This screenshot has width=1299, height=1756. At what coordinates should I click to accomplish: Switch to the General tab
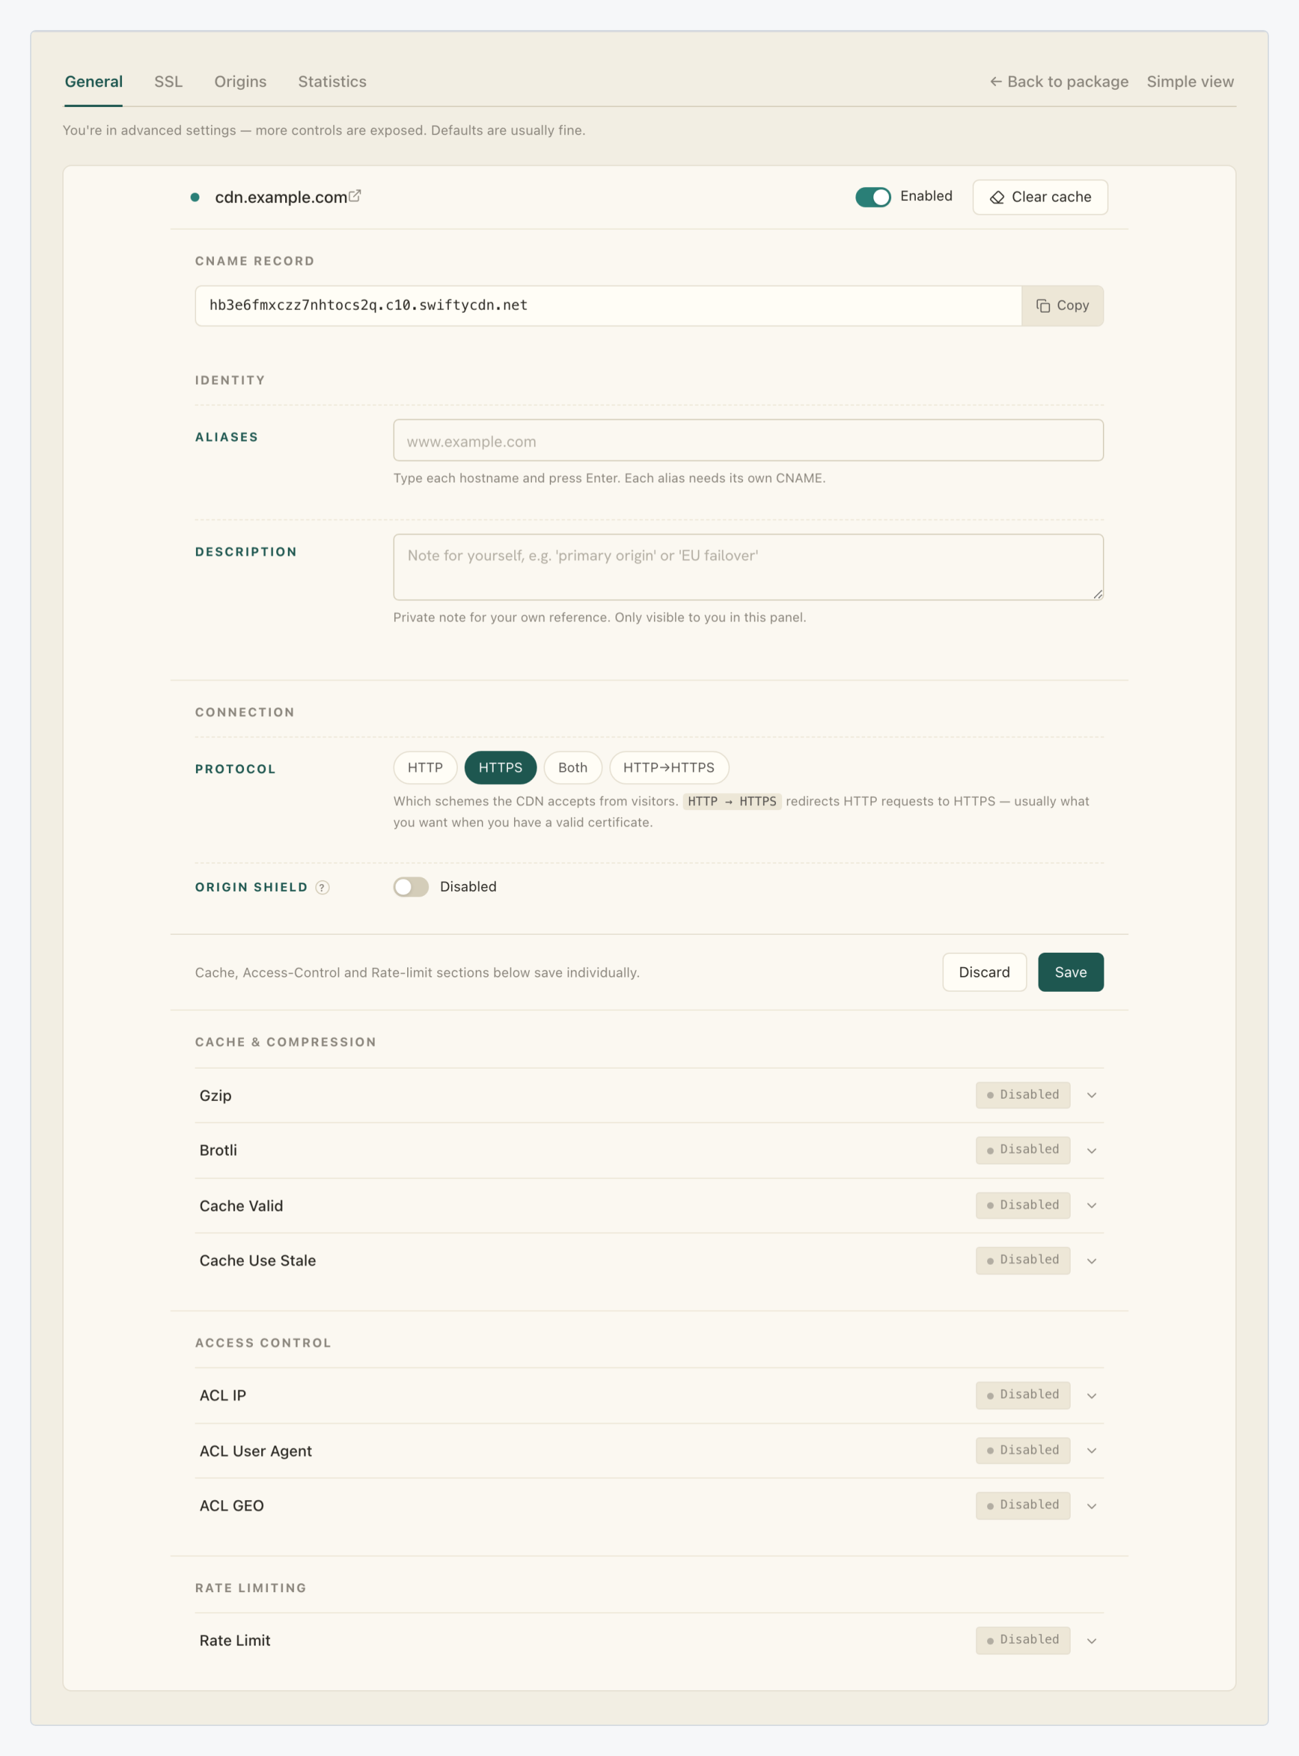pyautogui.click(x=94, y=82)
